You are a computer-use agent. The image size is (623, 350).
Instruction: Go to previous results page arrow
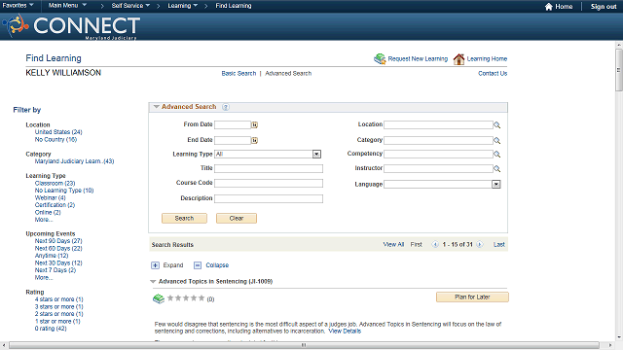[x=435, y=244]
